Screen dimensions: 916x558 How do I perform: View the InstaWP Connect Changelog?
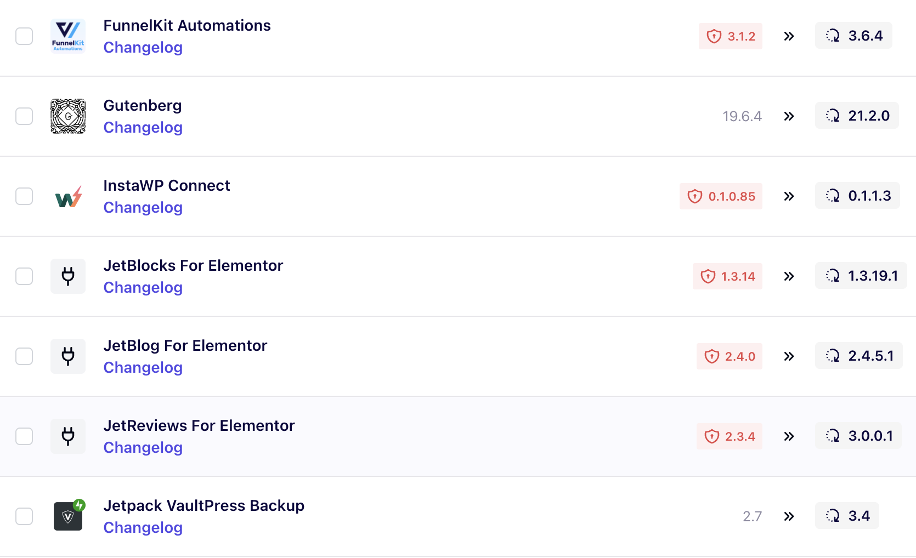point(143,208)
